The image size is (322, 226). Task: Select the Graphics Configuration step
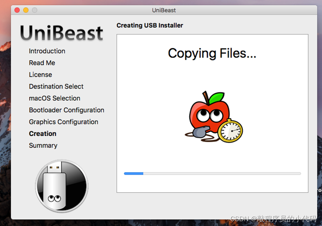pos(63,122)
